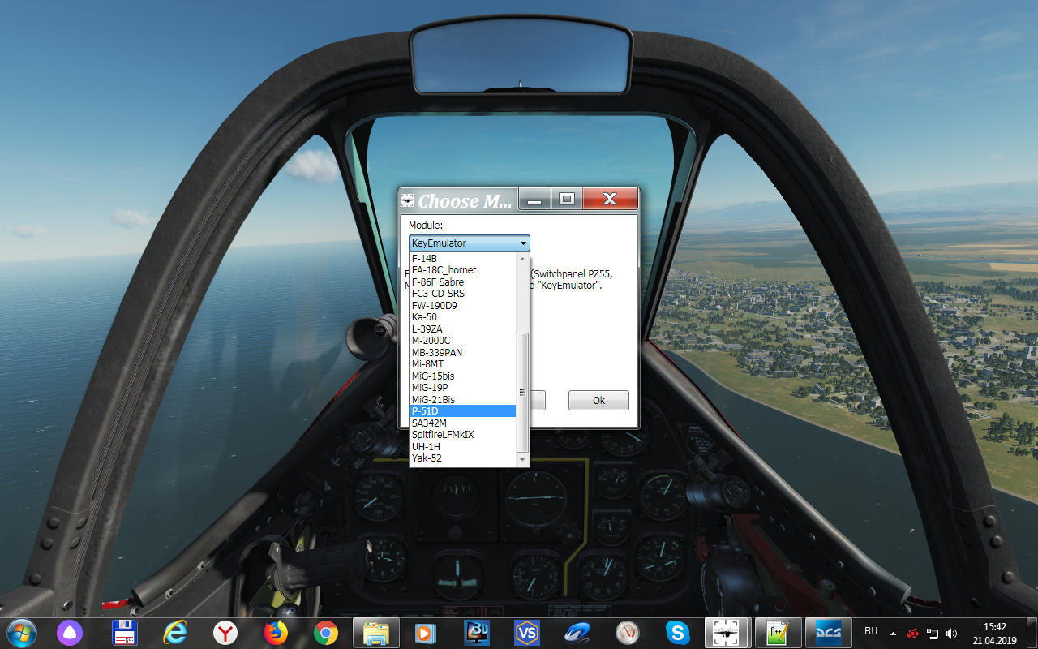Choose highlighted P-51D module

(462, 411)
